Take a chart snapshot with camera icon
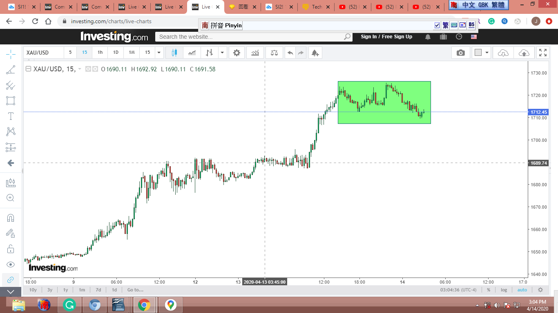Screen dimensions: 558x313 [x=460, y=53]
